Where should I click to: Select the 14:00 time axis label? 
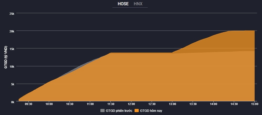(213, 104)
